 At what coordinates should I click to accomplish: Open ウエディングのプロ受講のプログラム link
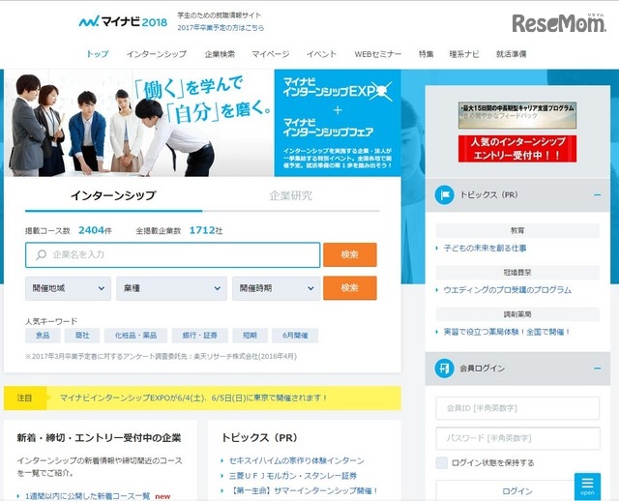point(507,290)
